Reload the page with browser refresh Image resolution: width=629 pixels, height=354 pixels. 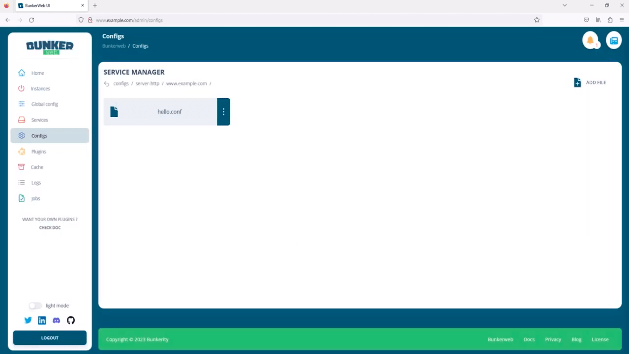click(x=31, y=20)
